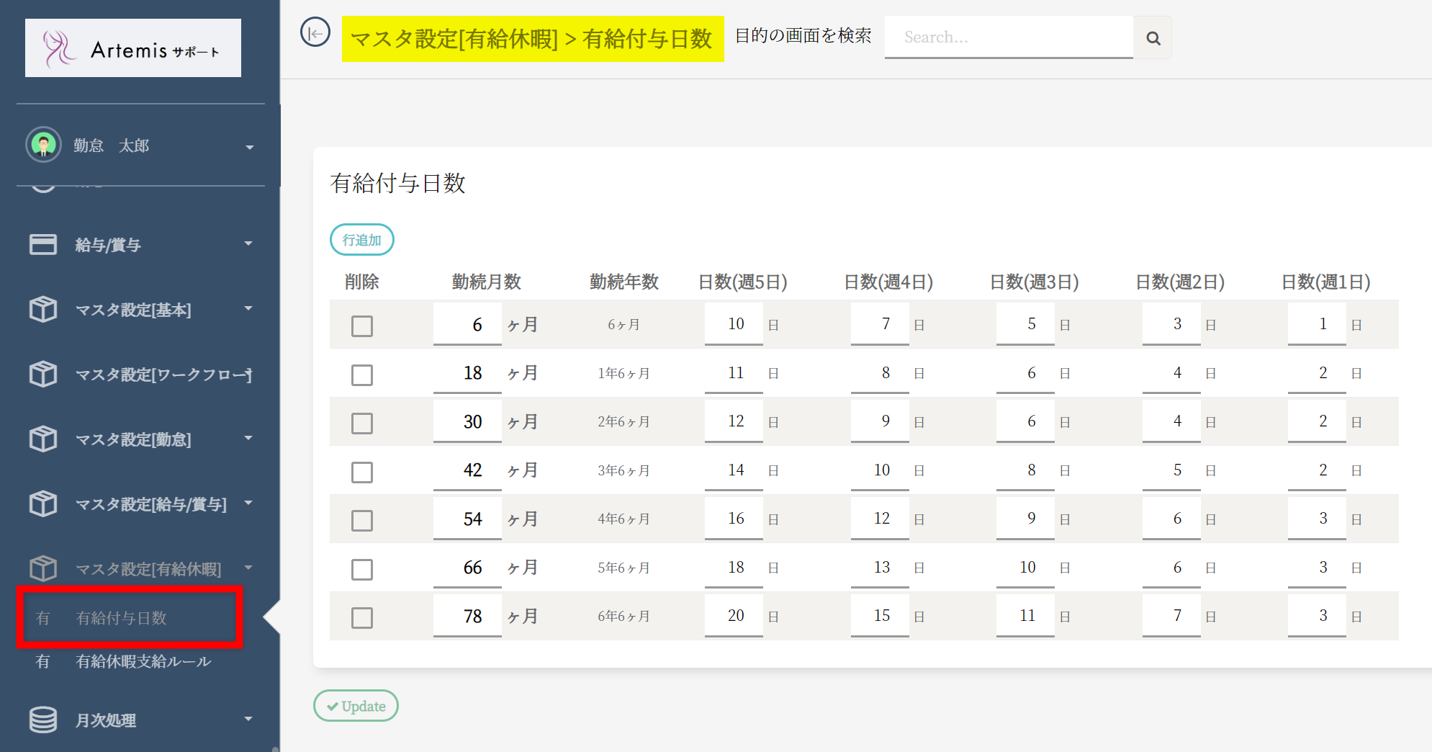Viewport: 1432px width, 752px height.
Task: Collapse the マスタ設定[有給休暇] menu arrow
Action: click(x=248, y=568)
